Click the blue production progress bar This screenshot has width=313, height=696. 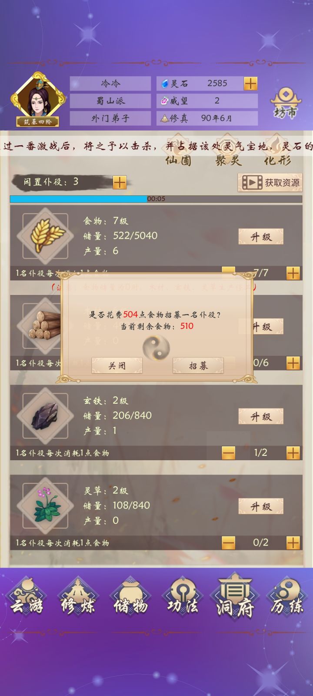156,199
